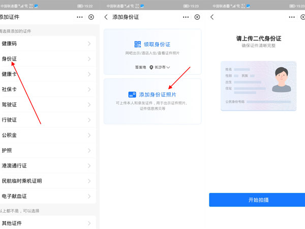The height and width of the screenshot is (229, 305).
Task: Expand the 其他证件 row chevron
Action: 89,223
